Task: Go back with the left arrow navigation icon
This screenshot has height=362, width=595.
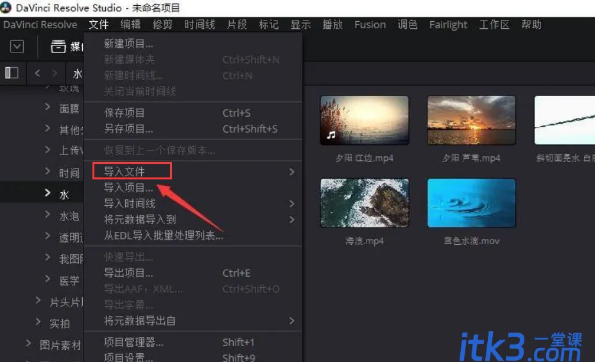Action: point(37,72)
